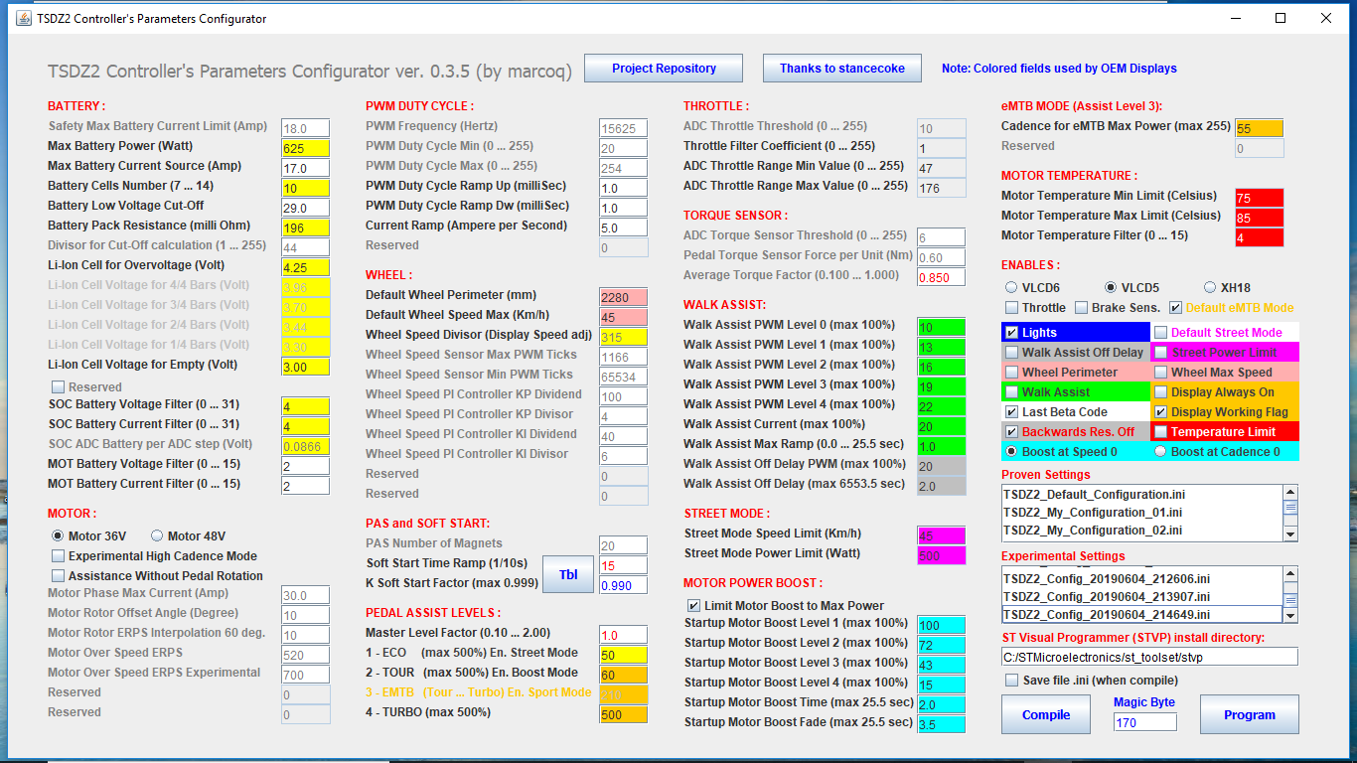This screenshot has height=763, width=1357.
Task: Select the VLCD5 display radio button
Action: pyautogui.click(x=1111, y=287)
